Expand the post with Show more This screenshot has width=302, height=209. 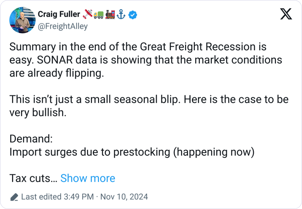pyautogui.click(x=88, y=178)
